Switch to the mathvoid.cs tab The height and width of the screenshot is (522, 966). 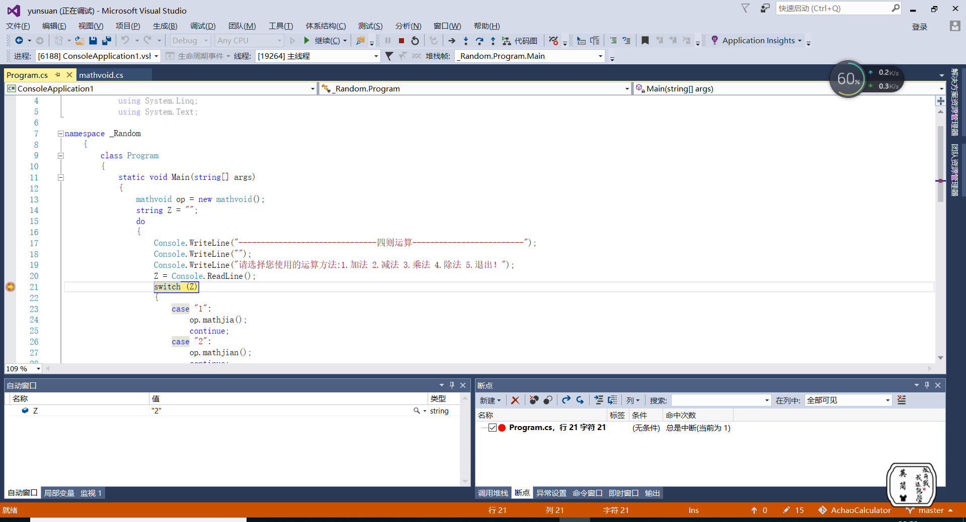[x=101, y=75]
